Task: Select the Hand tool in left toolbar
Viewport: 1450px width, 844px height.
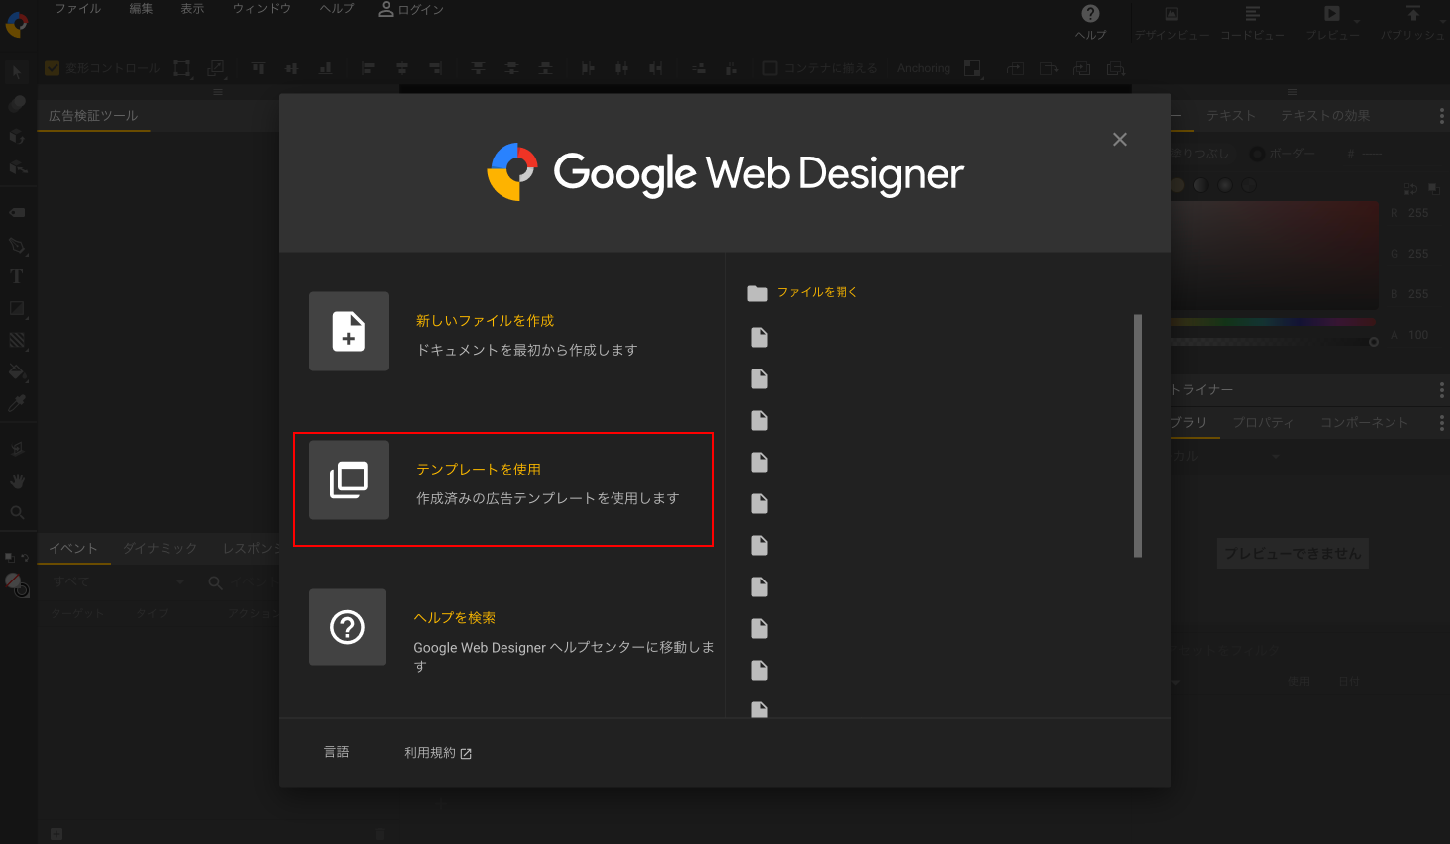Action: (x=17, y=480)
